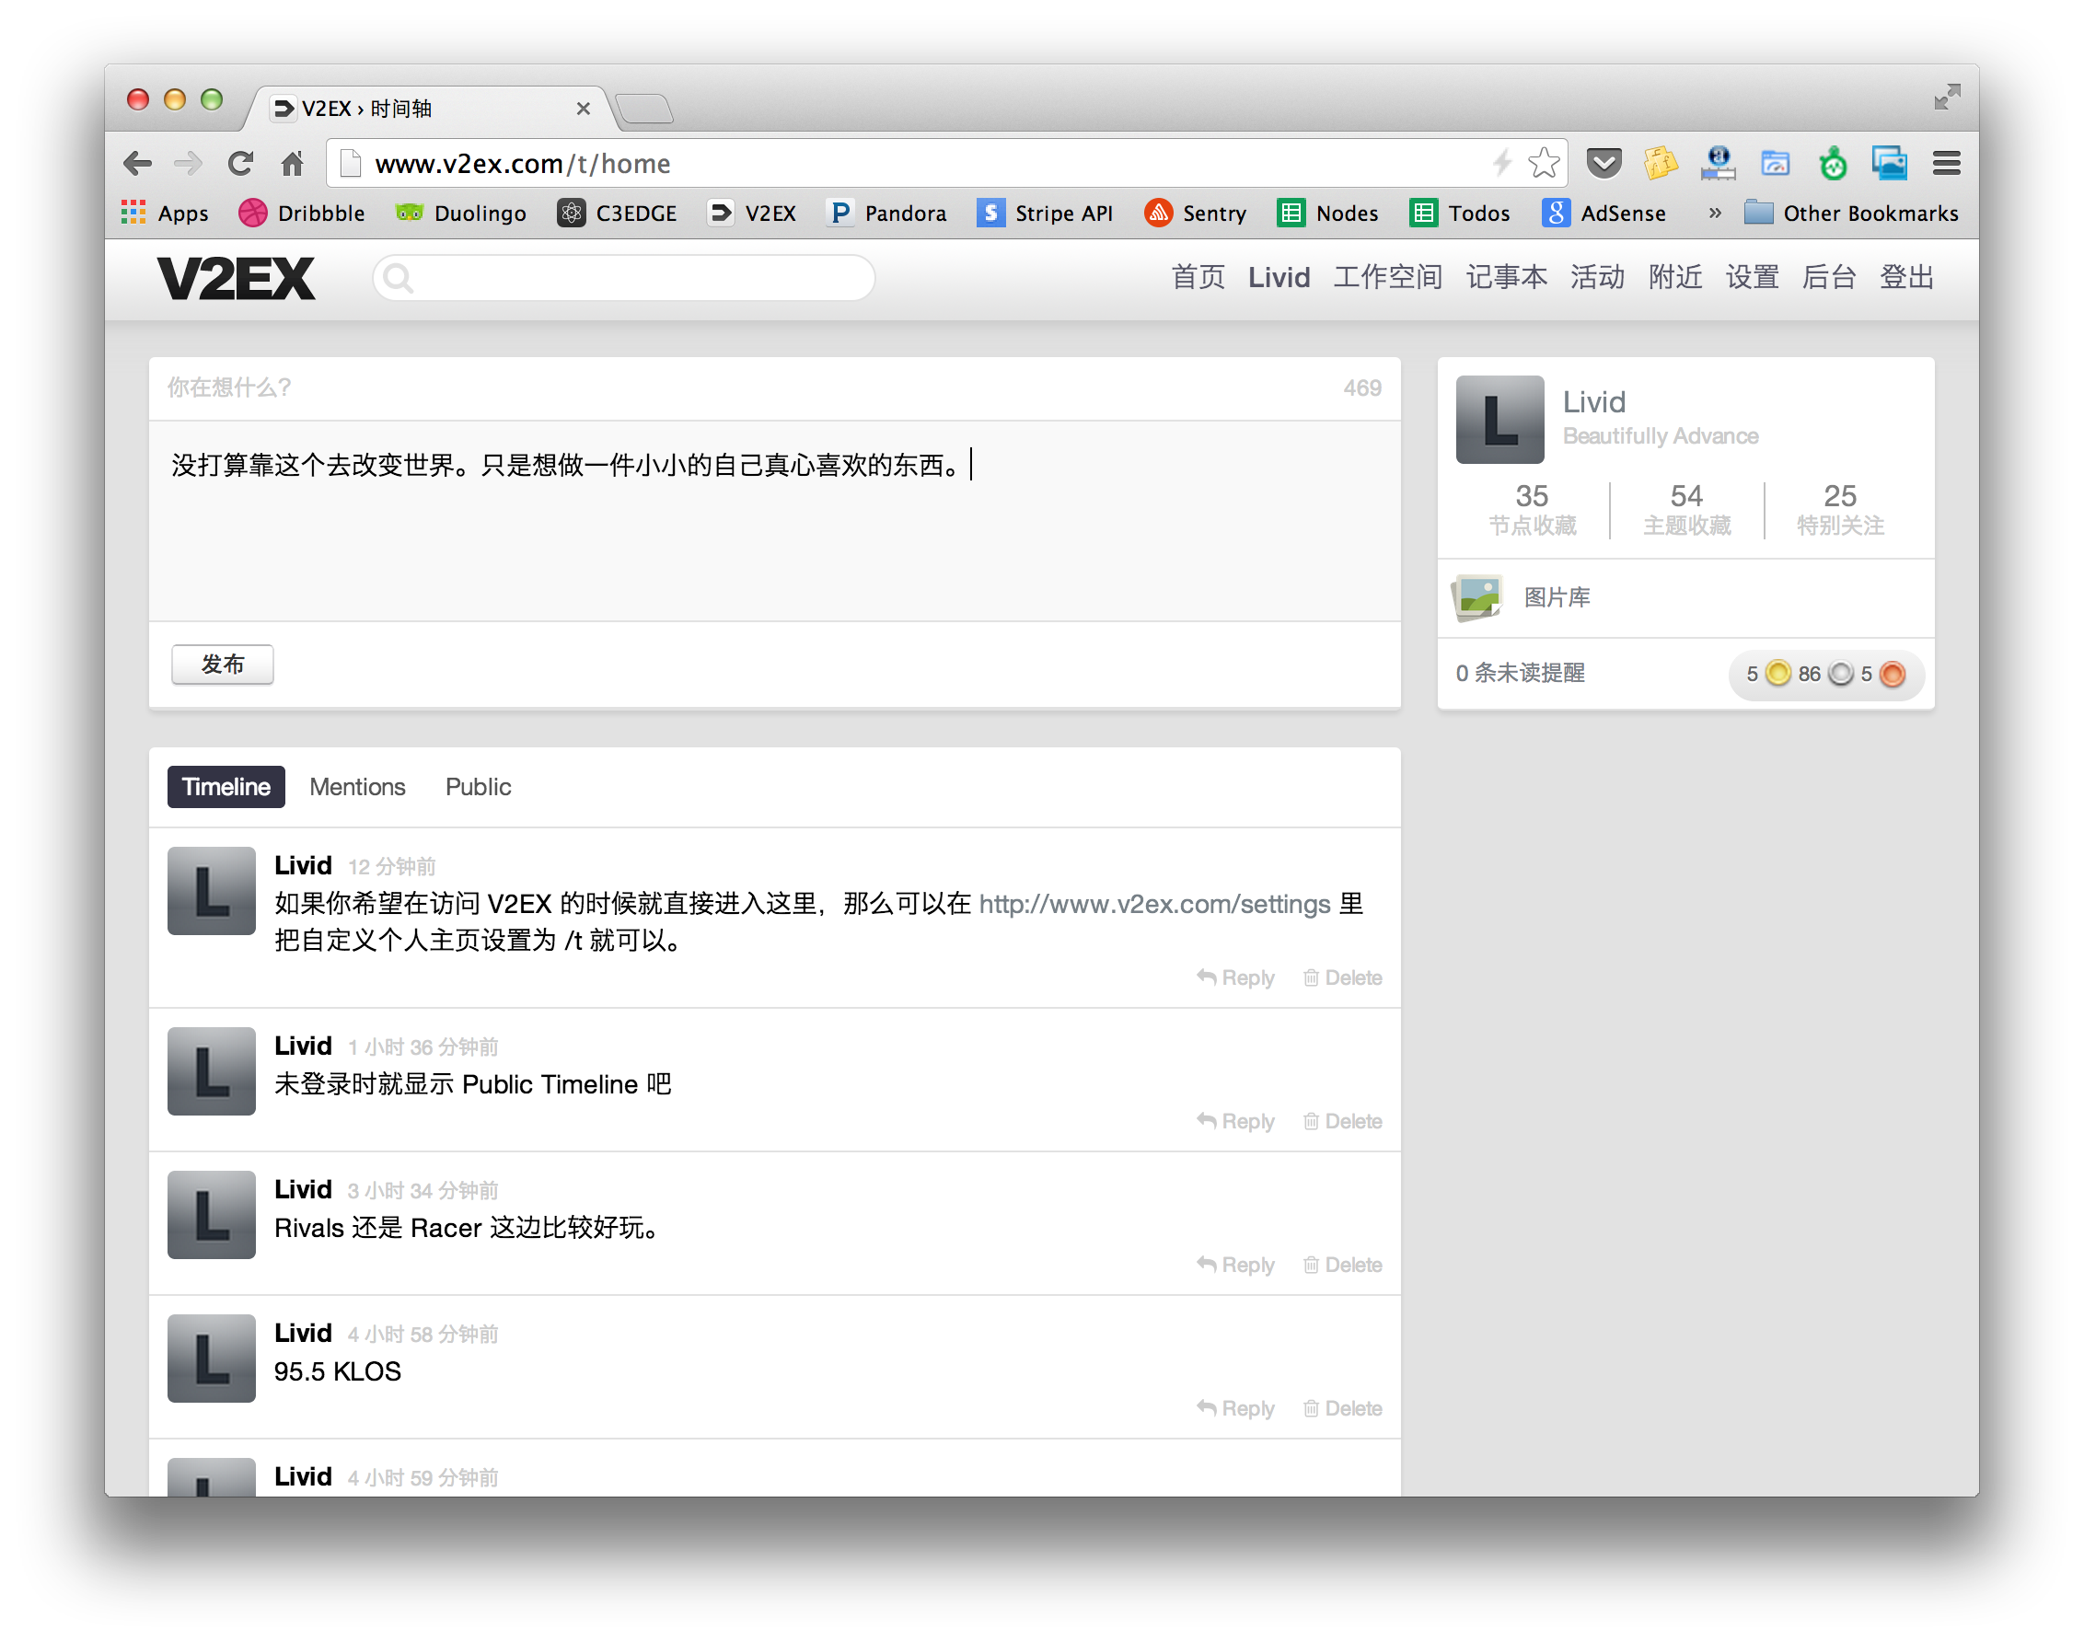Reply to the Public Timeline post
The image size is (2084, 1642).
click(x=1236, y=1122)
